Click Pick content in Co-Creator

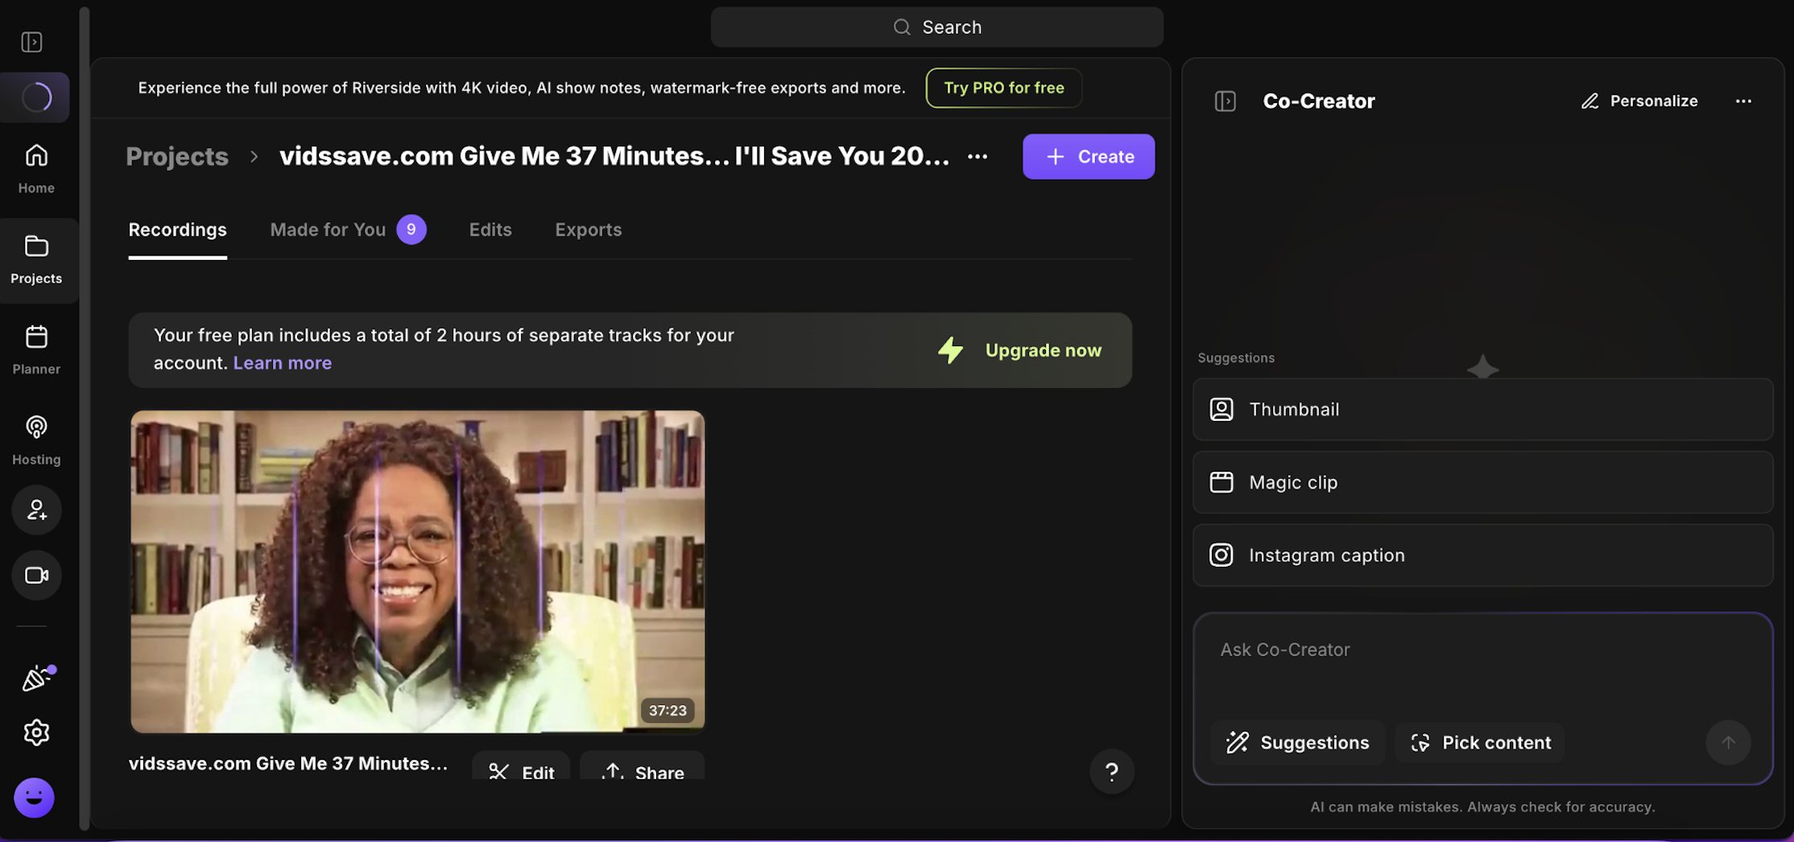1480,742
